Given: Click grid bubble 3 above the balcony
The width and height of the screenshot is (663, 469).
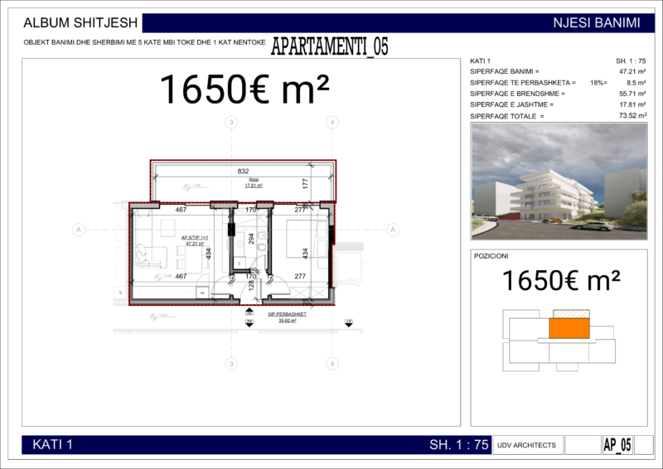Looking at the screenshot, I should point(231,123).
